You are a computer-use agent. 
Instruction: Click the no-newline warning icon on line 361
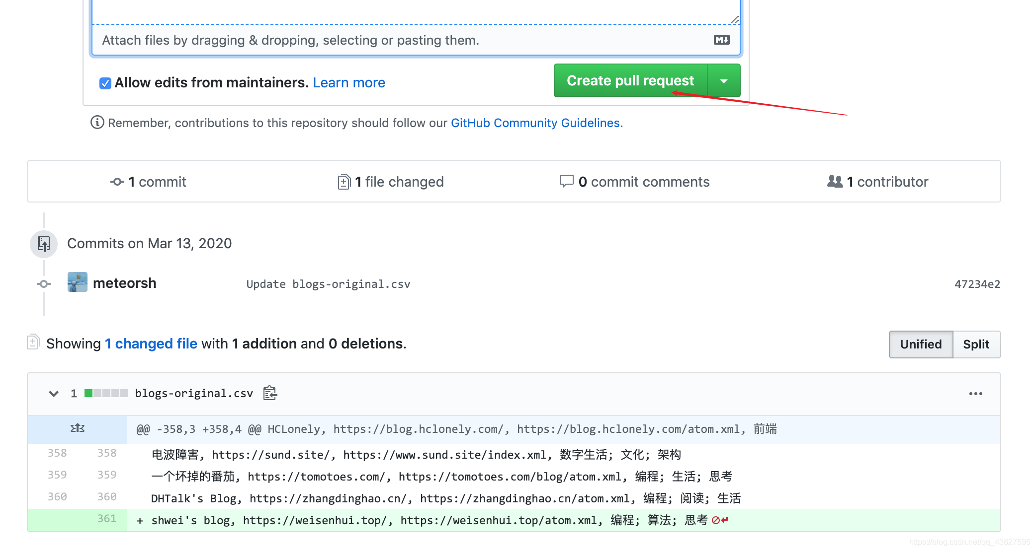coord(720,520)
